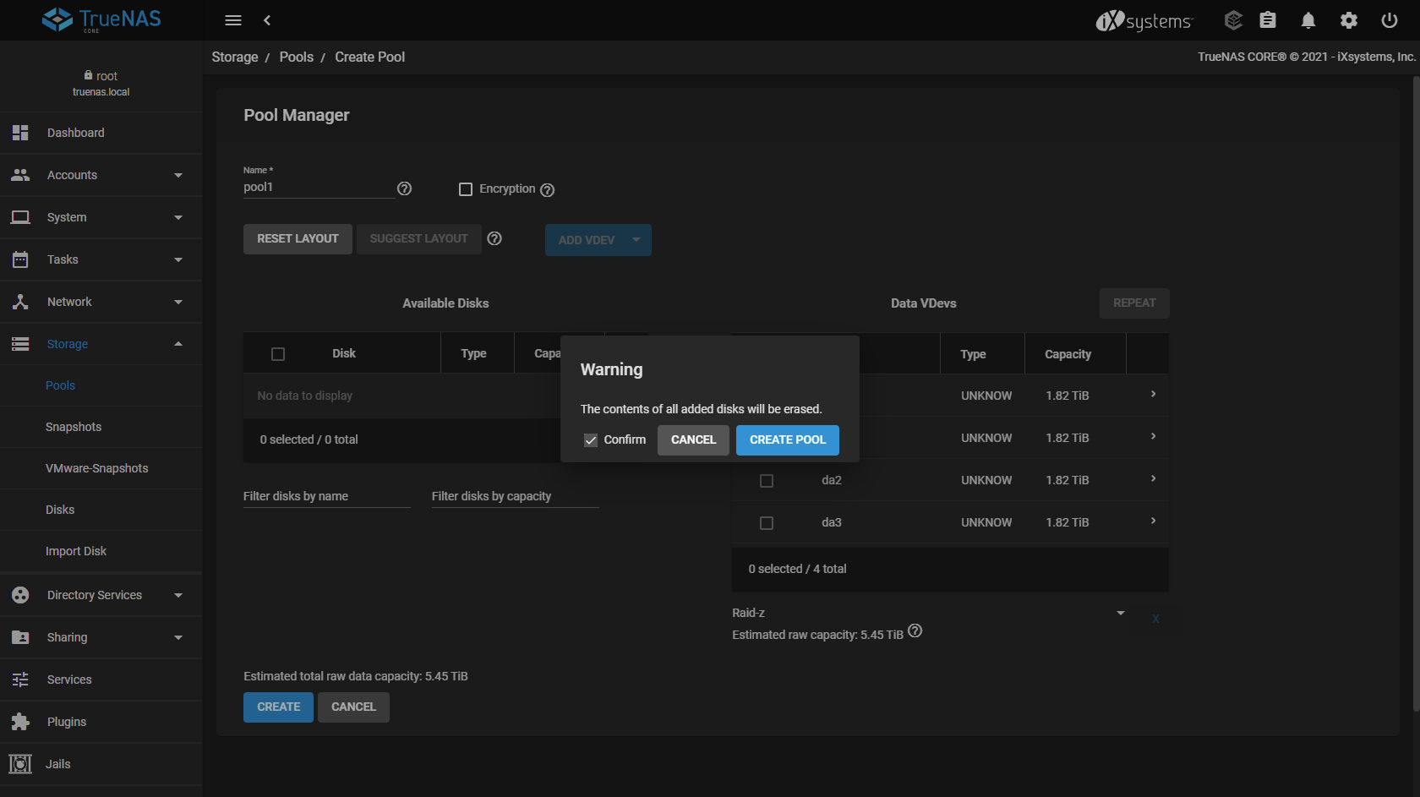Remove the Raid-z vdev with X icon
This screenshot has height=797, width=1420.
coord(1155,619)
